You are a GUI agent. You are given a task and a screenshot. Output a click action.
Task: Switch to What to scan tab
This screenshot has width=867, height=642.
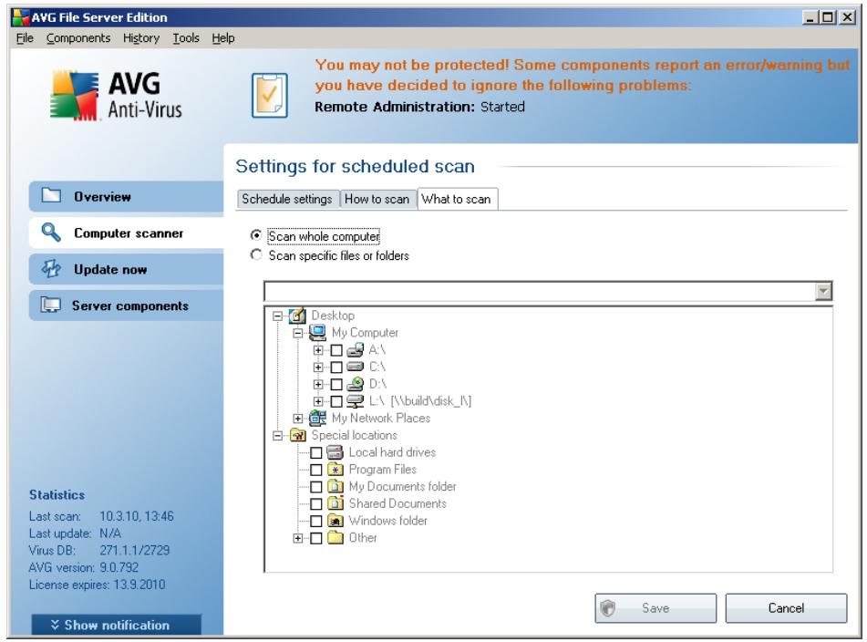457,199
